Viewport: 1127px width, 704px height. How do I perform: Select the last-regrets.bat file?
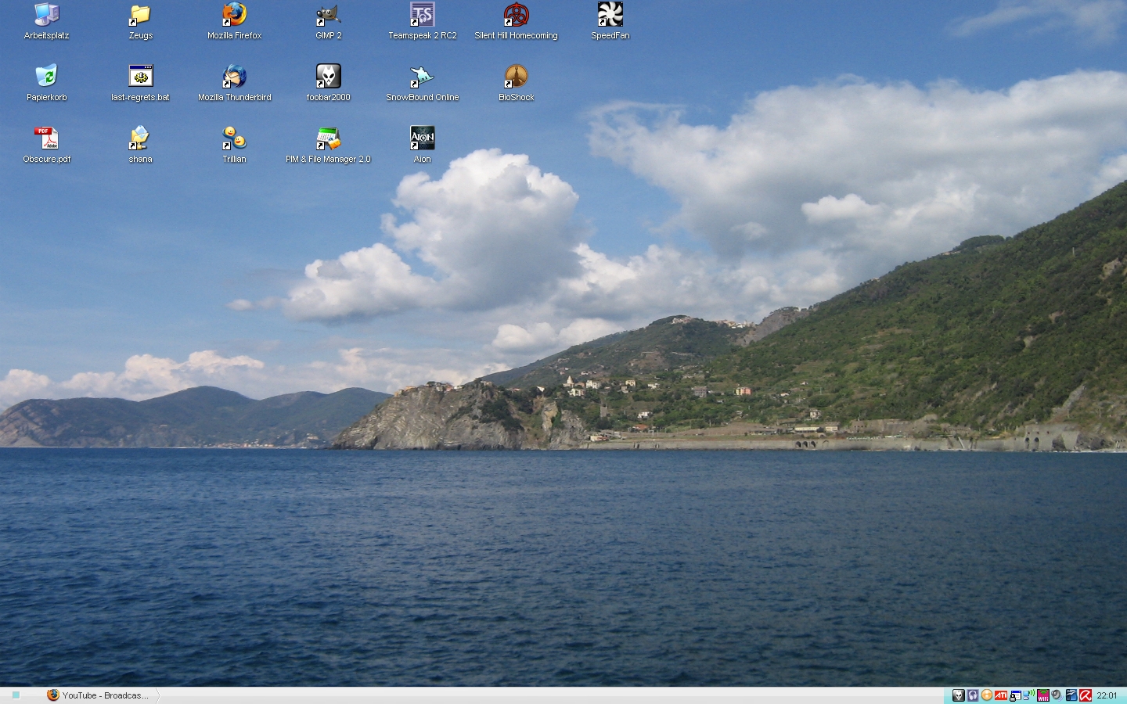(x=141, y=77)
